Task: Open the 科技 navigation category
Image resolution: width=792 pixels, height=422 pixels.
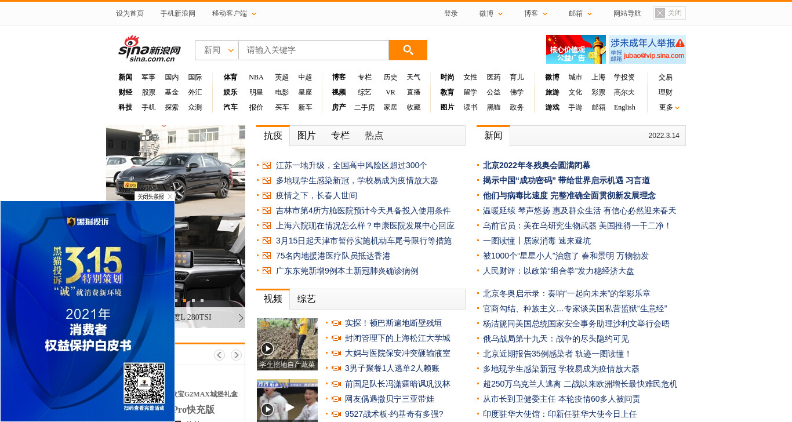Action: click(x=125, y=107)
